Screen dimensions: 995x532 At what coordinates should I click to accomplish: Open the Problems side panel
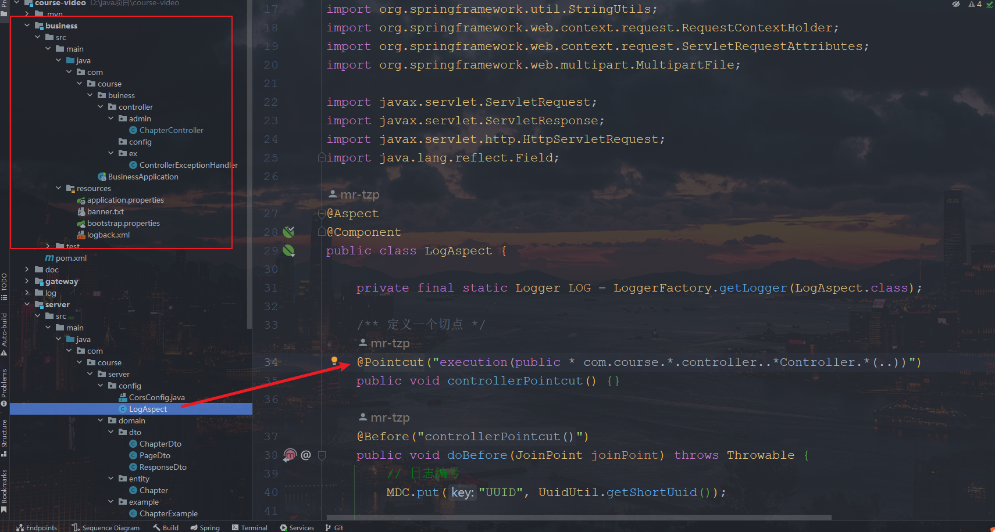[4, 387]
